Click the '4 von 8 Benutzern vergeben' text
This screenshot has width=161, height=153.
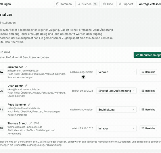pos(31,57)
